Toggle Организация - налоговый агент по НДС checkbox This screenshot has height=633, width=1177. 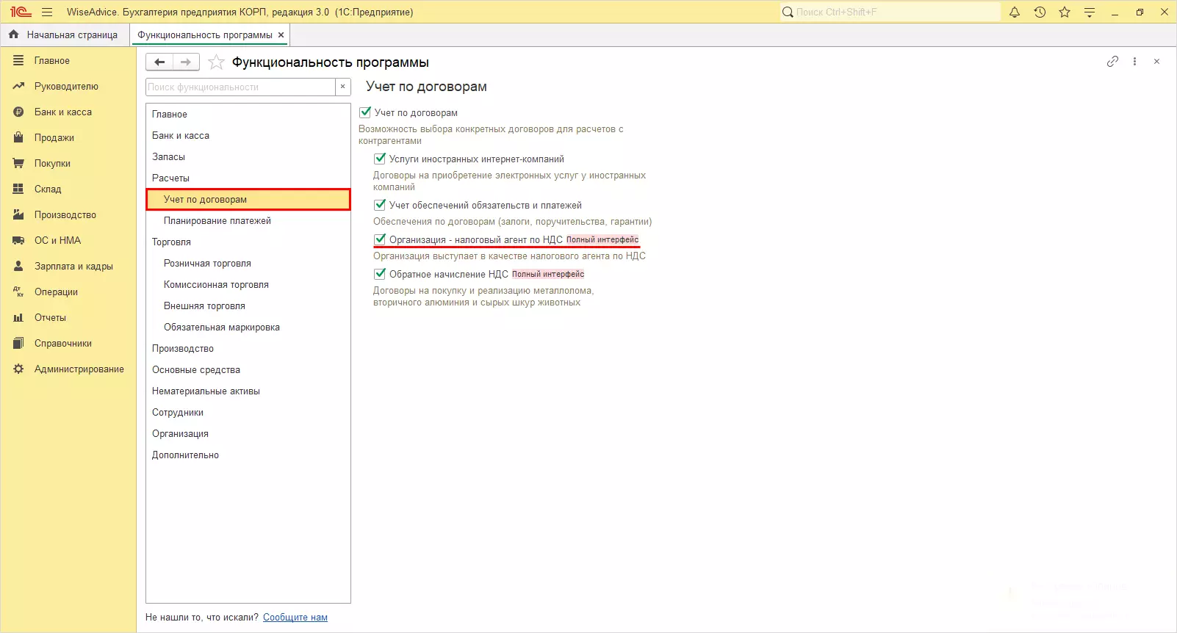(x=380, y=239)
